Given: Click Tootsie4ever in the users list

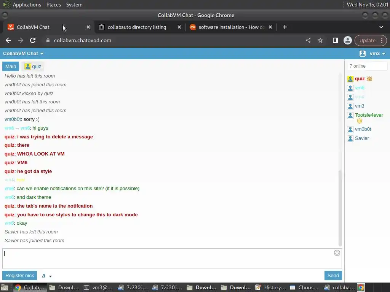Looking at the screenshot, I should pos(369,115).
